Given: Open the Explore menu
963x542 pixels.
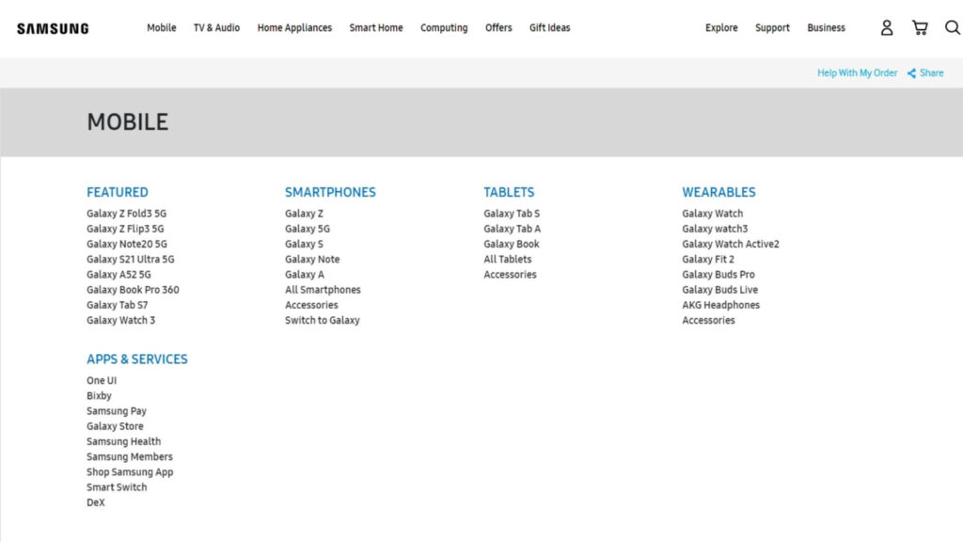Looking at the screenshot, I should 721,27.
